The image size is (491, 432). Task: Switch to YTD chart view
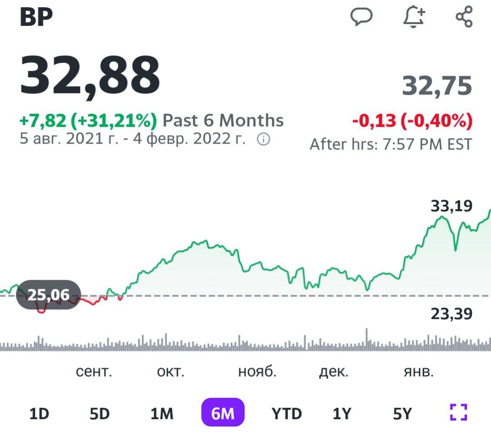pyautogui.click(x=286, y=413)
